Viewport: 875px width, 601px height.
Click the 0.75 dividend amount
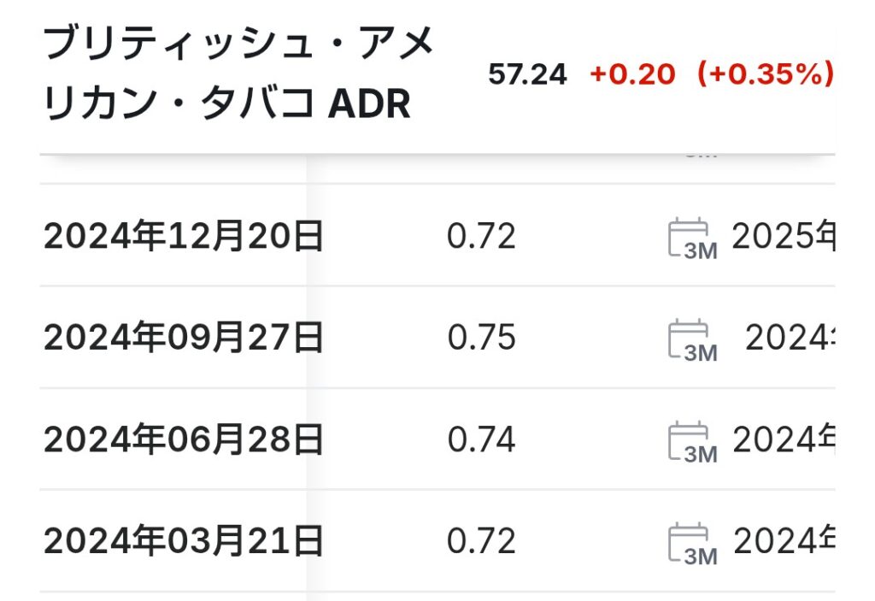click(481, 339)
